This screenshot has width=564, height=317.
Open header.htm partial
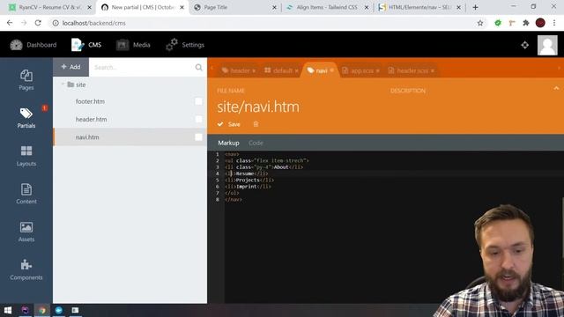click(91, 120)
